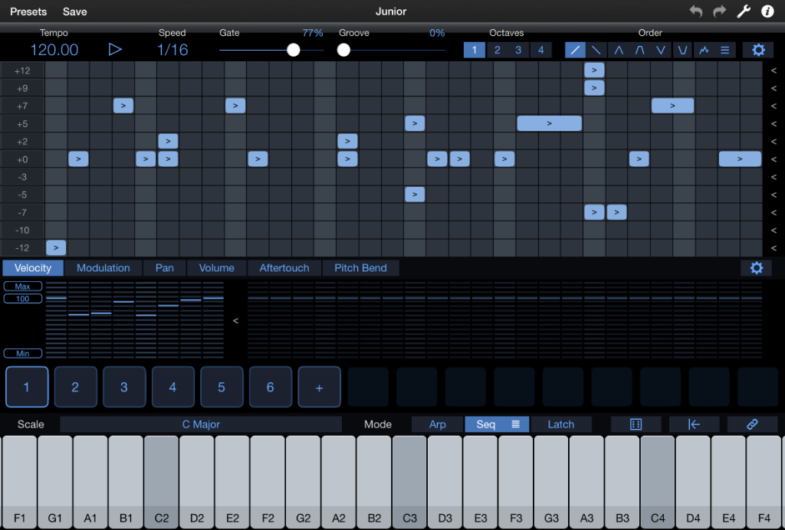Play the G2 piano key
785x530 pixels.
[303, 482]
